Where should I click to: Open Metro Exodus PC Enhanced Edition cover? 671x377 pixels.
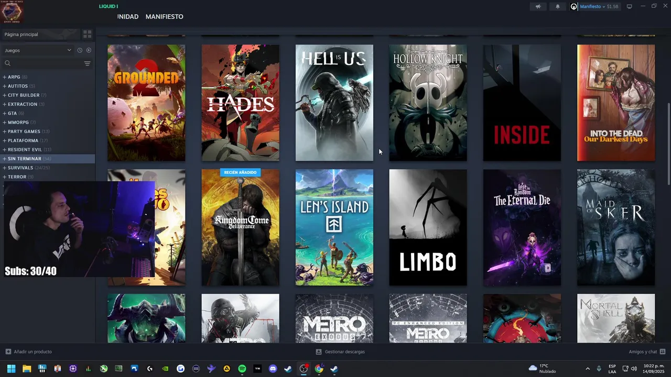[x=428, y=318]
